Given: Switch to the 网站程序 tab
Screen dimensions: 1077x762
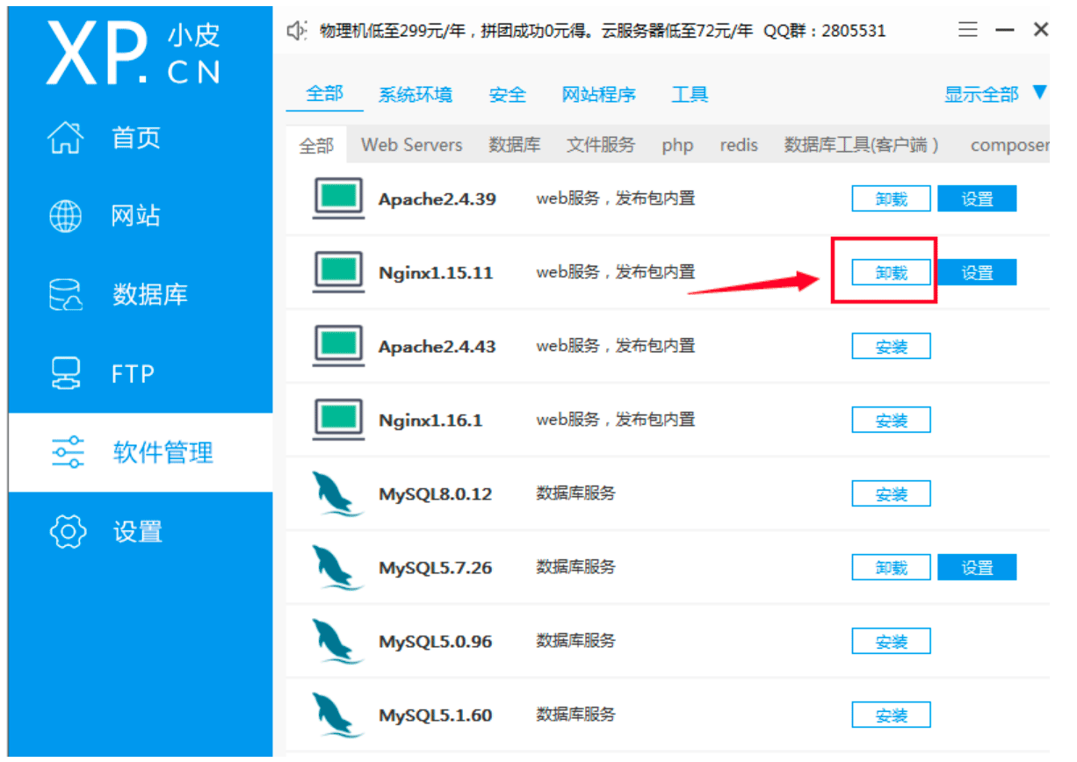Looking at the screenshot, I should click(598, 95).
